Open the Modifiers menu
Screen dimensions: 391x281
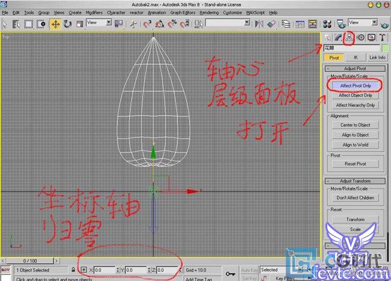(94, 12)
